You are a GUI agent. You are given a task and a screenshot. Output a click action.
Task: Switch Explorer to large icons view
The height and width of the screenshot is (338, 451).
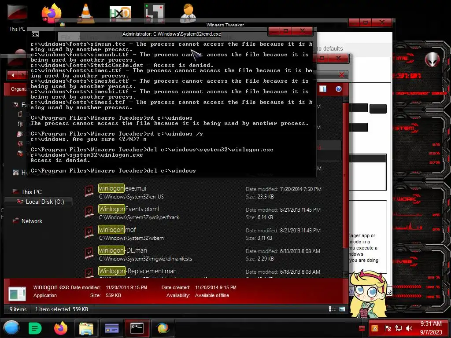pyautogui.click(x=342, y=309)
